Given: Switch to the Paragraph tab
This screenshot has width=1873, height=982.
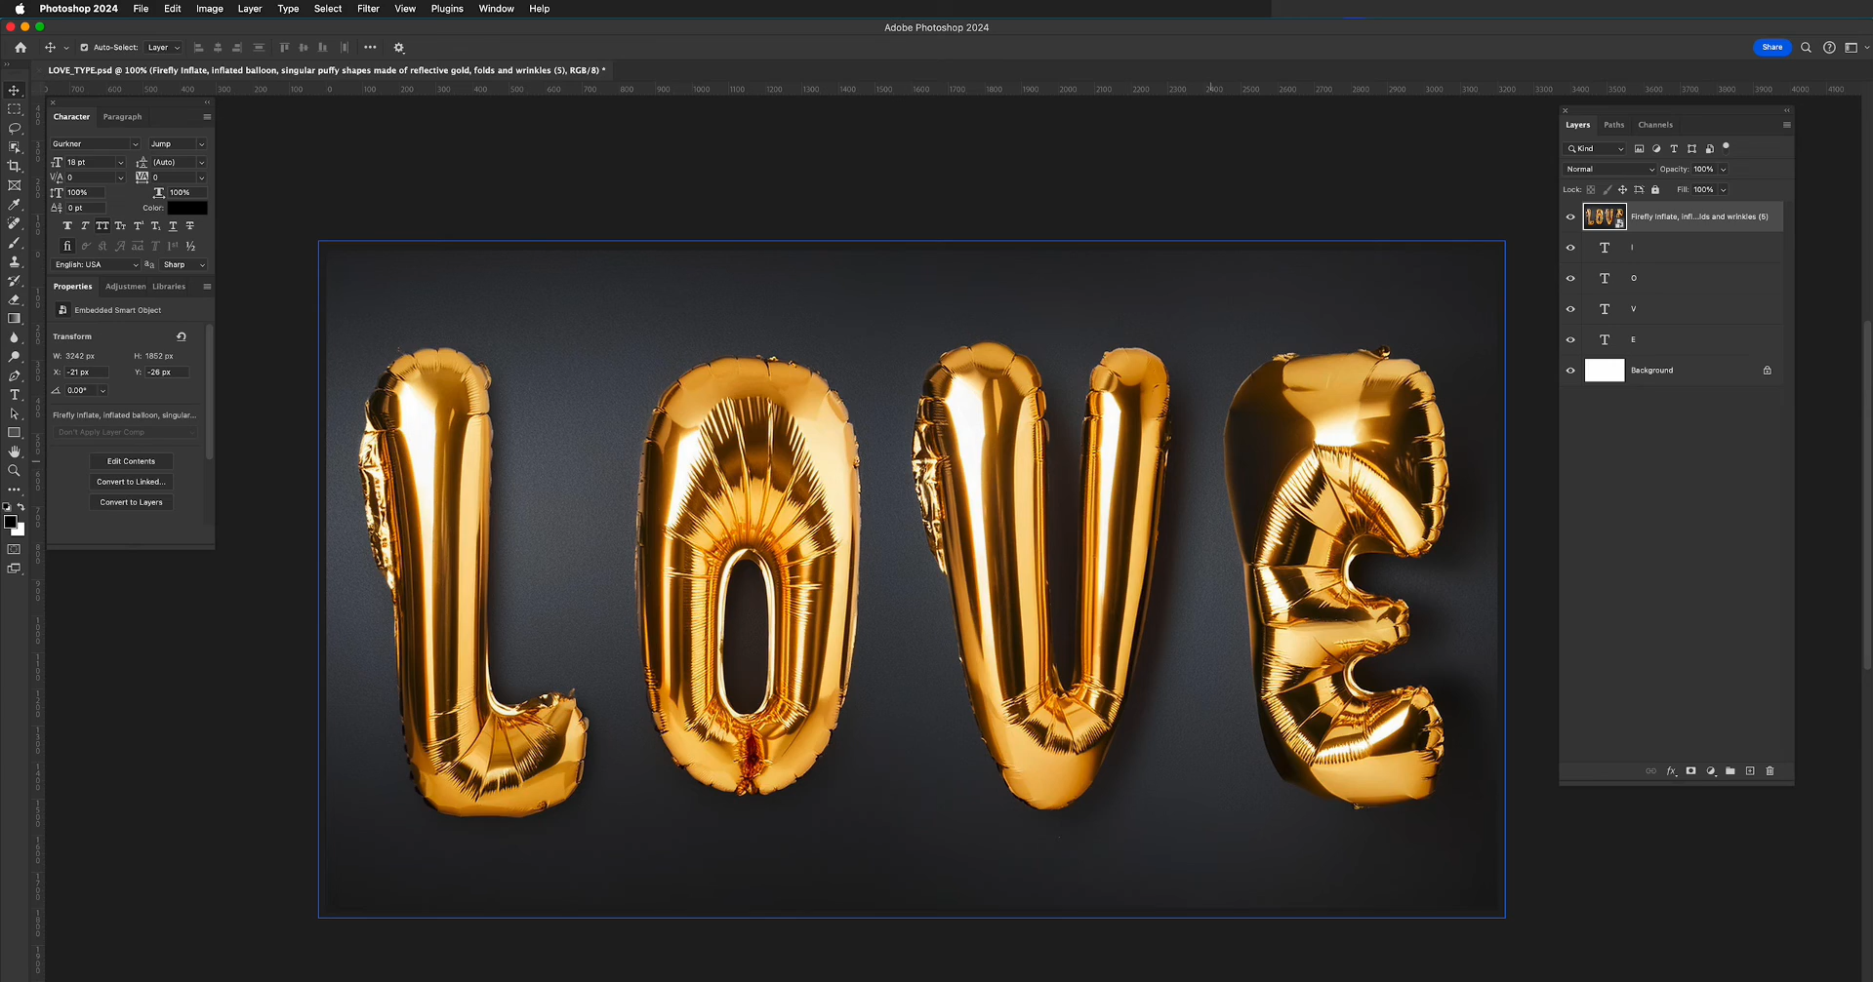Looking at the screenshot, I should click(x=122, y=117).
